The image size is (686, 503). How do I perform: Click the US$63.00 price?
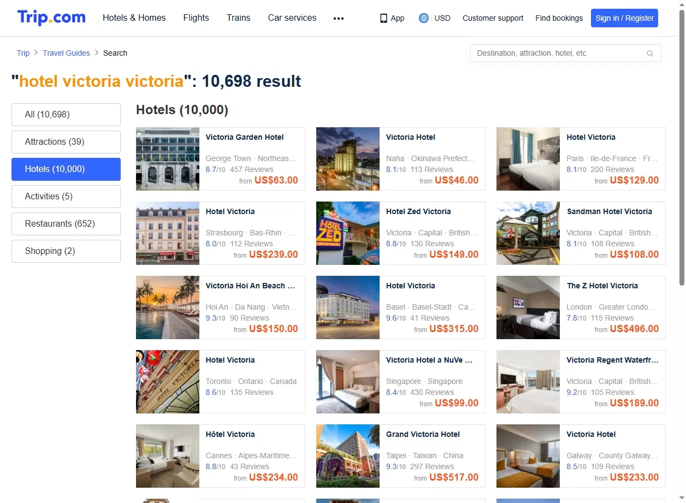coord(276,180)
